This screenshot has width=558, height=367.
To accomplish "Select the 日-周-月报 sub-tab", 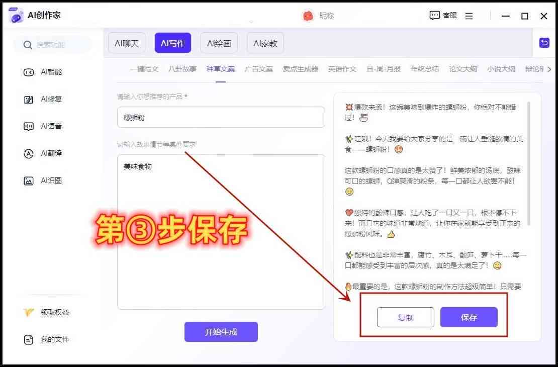I will click(384, 69).
